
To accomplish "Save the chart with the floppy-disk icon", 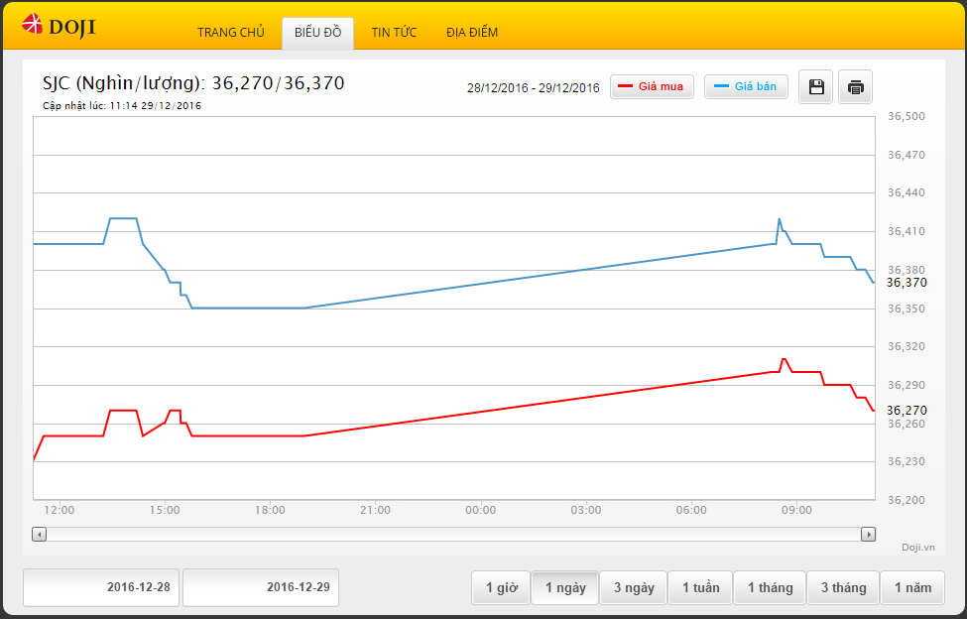I will click(816, 87).
